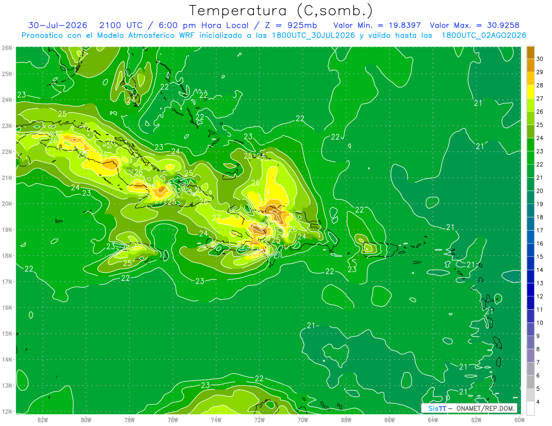552x426 pixels.
Task: Click the 18 label on the color scale
Action: [x=540, y=217]
